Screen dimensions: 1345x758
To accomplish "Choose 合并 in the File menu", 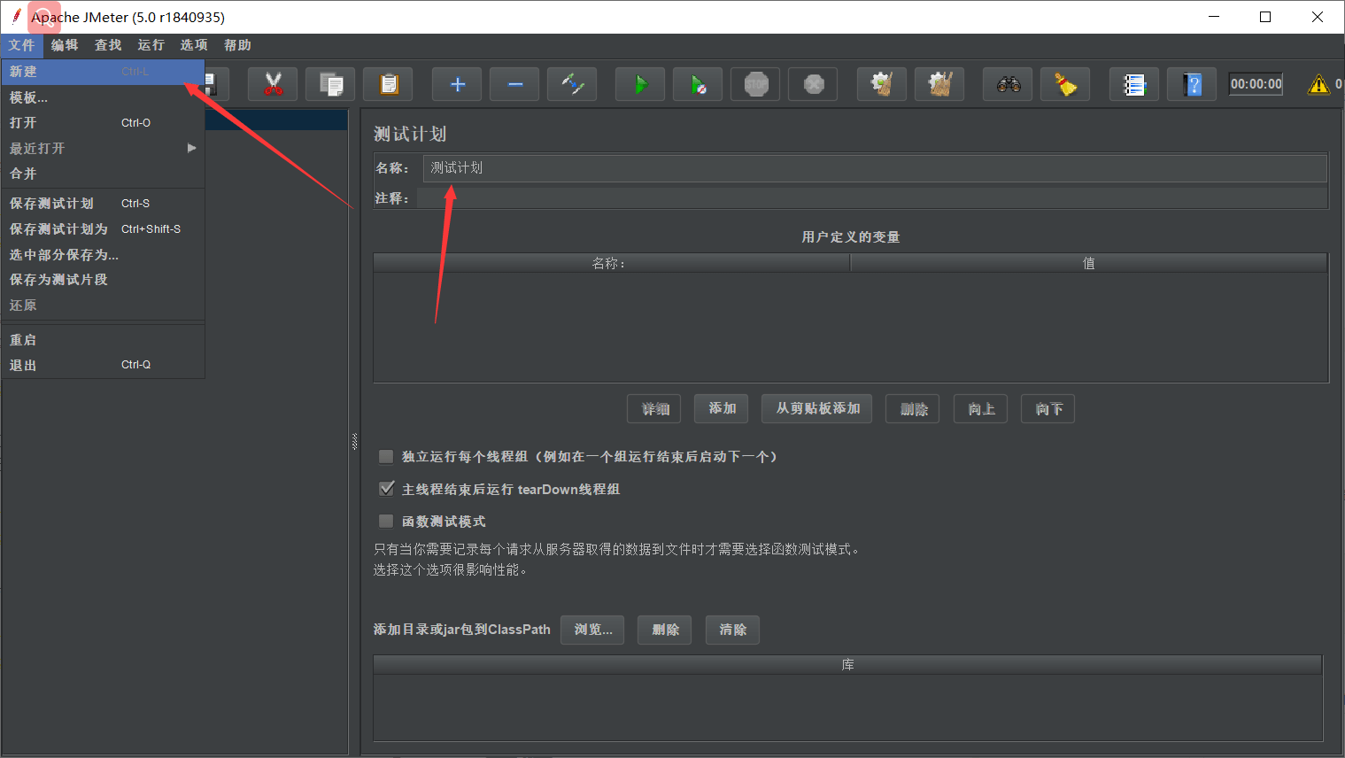I will tap(103, 174).
